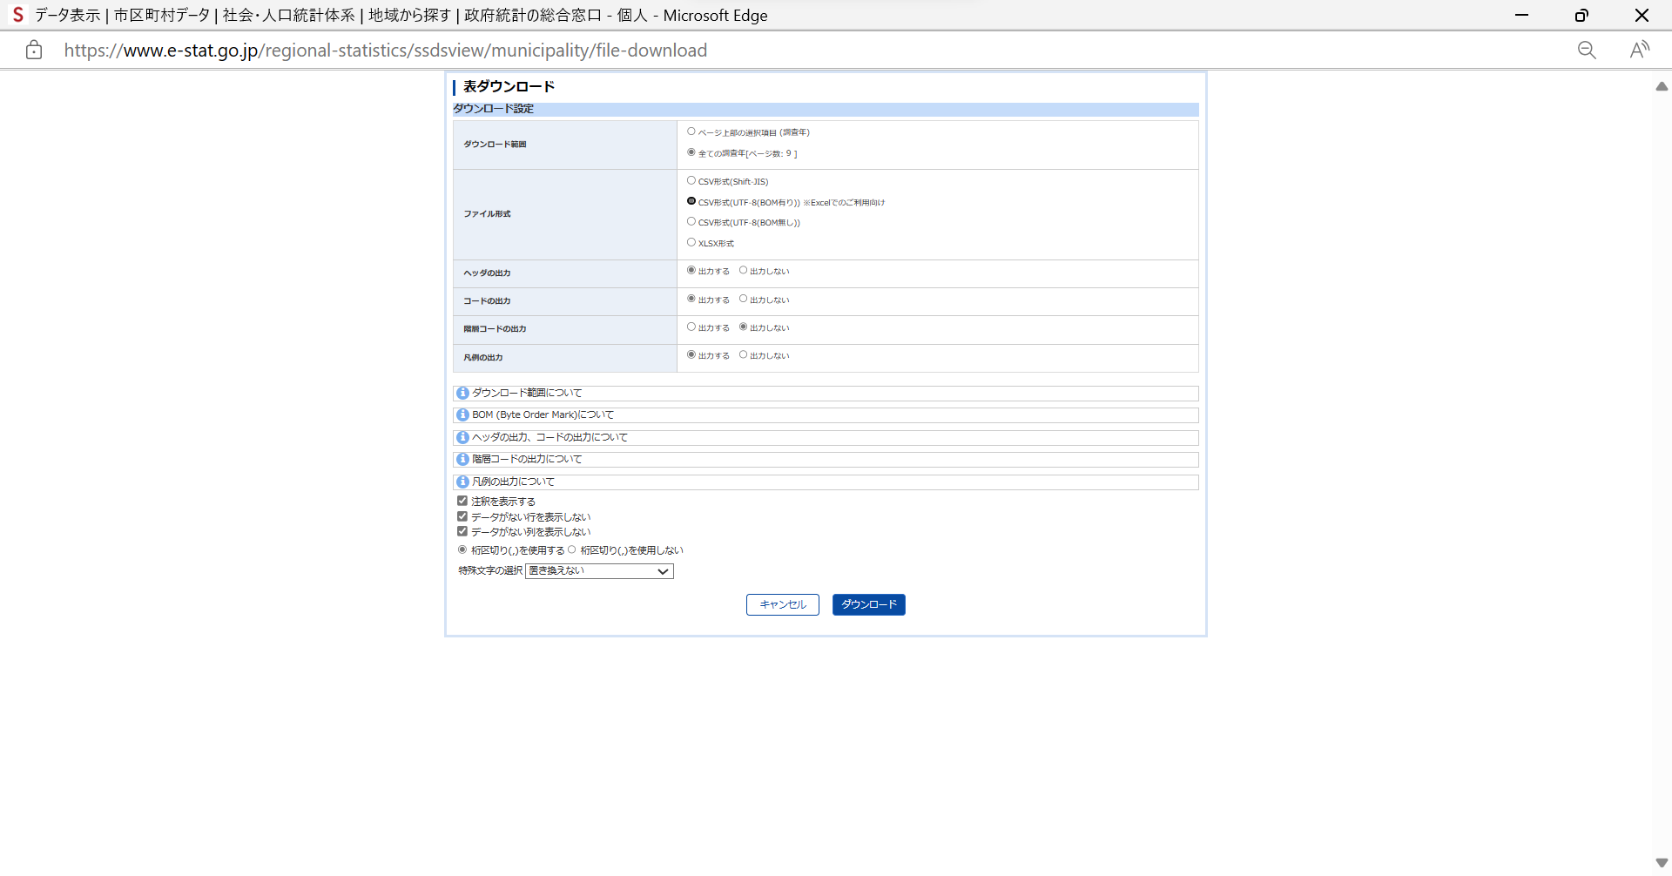Open the browser zoom magnifier icon

coord(1587,51)
